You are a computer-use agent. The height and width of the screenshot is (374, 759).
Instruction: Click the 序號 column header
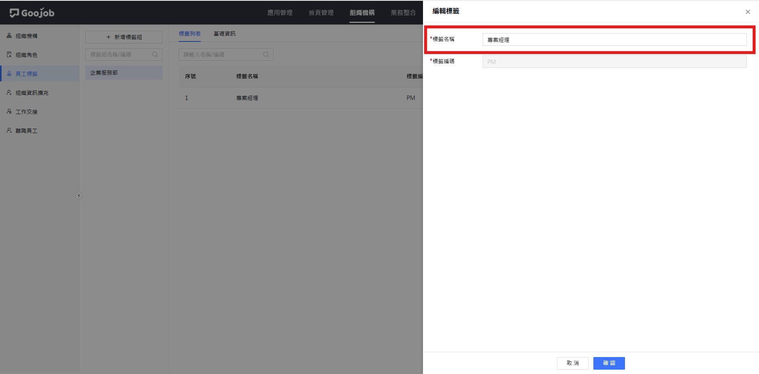pyautogui.click(x=191, y=76)
